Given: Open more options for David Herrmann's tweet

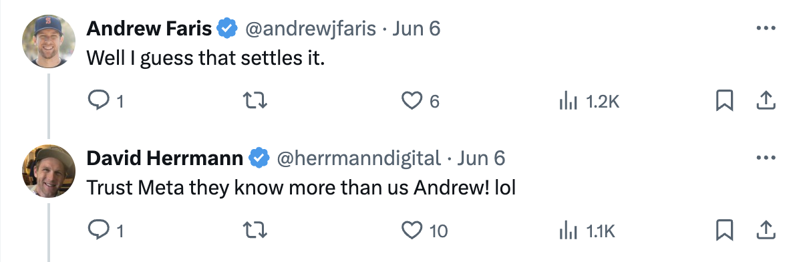Looking at the screenshot, I should click(766, 158).
